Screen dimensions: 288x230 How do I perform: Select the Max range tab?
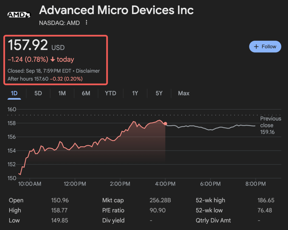click(184, 93)
